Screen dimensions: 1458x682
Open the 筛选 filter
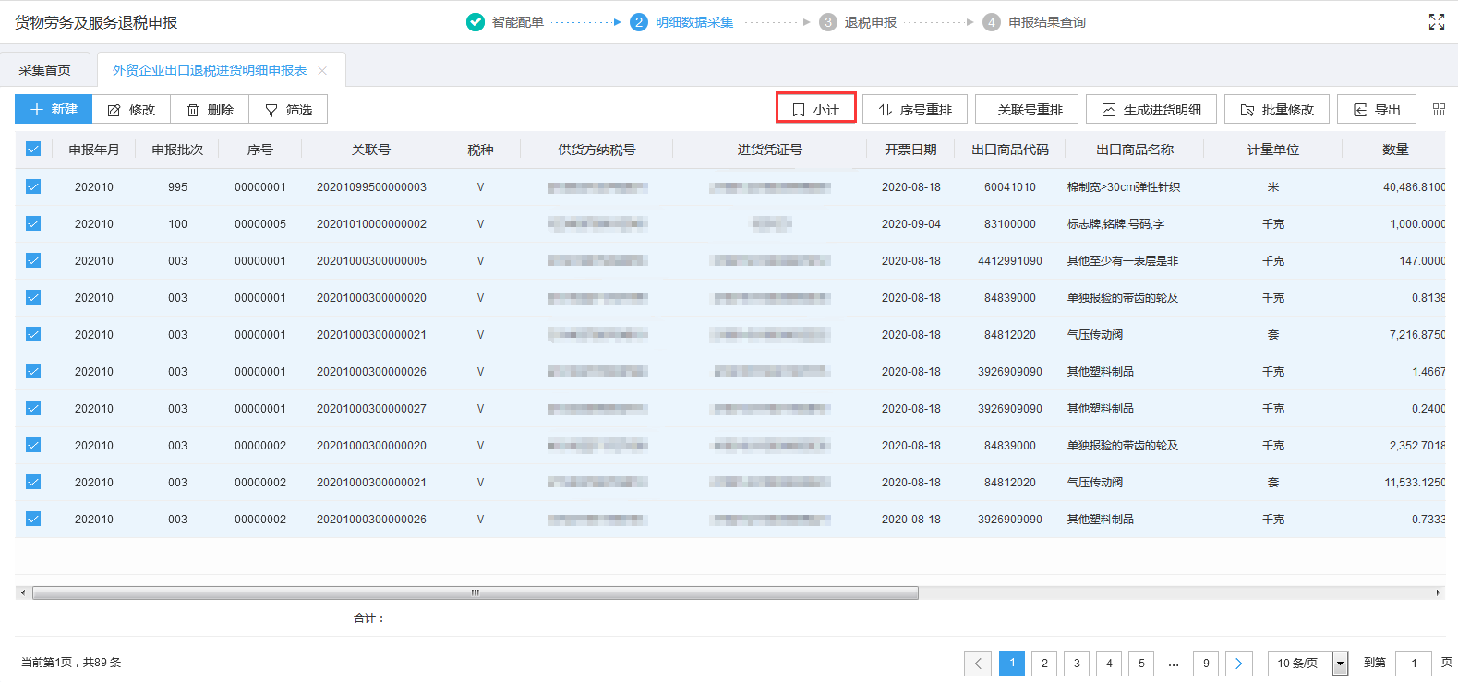coord(288,109)
